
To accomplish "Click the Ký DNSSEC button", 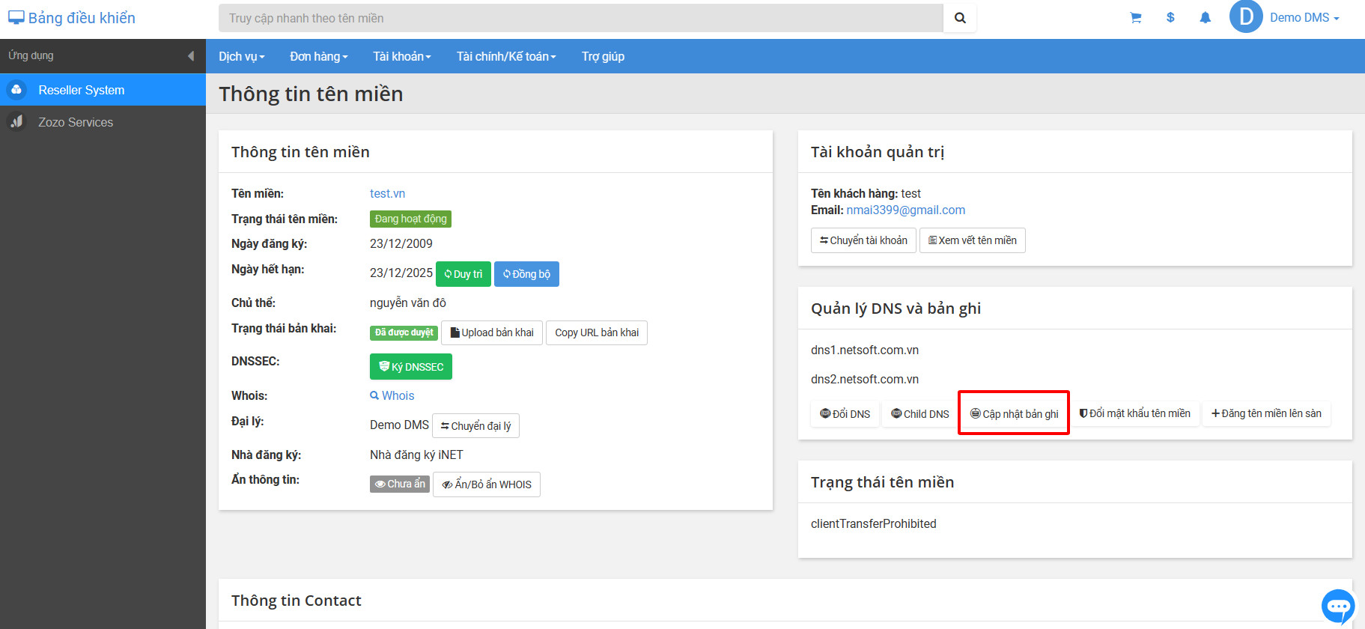I will tap(411, 367).
